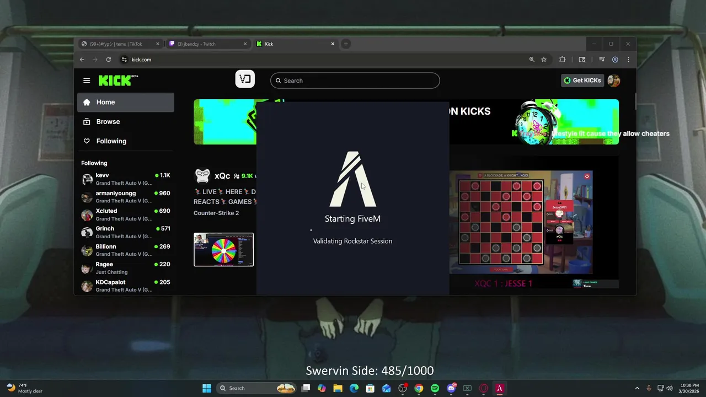Open Spotify from the taskbar
The image size is (706, 397).
tap(435, 388)
